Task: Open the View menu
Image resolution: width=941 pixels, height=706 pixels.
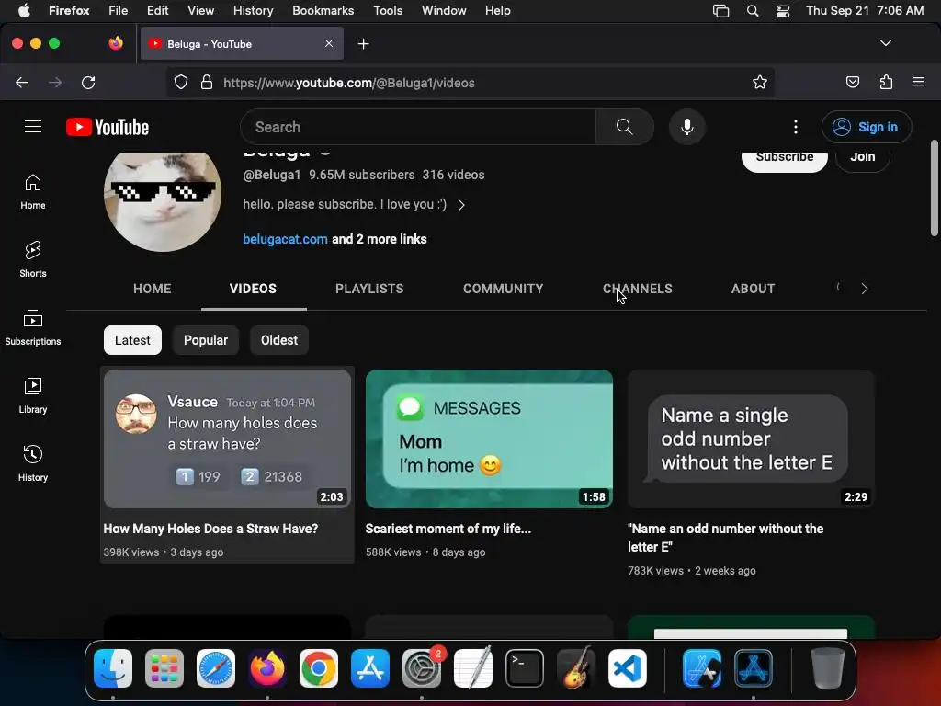Action: coord(200,11)
